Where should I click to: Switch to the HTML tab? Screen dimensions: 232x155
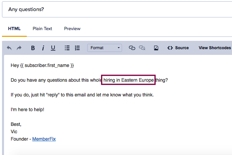14,29
